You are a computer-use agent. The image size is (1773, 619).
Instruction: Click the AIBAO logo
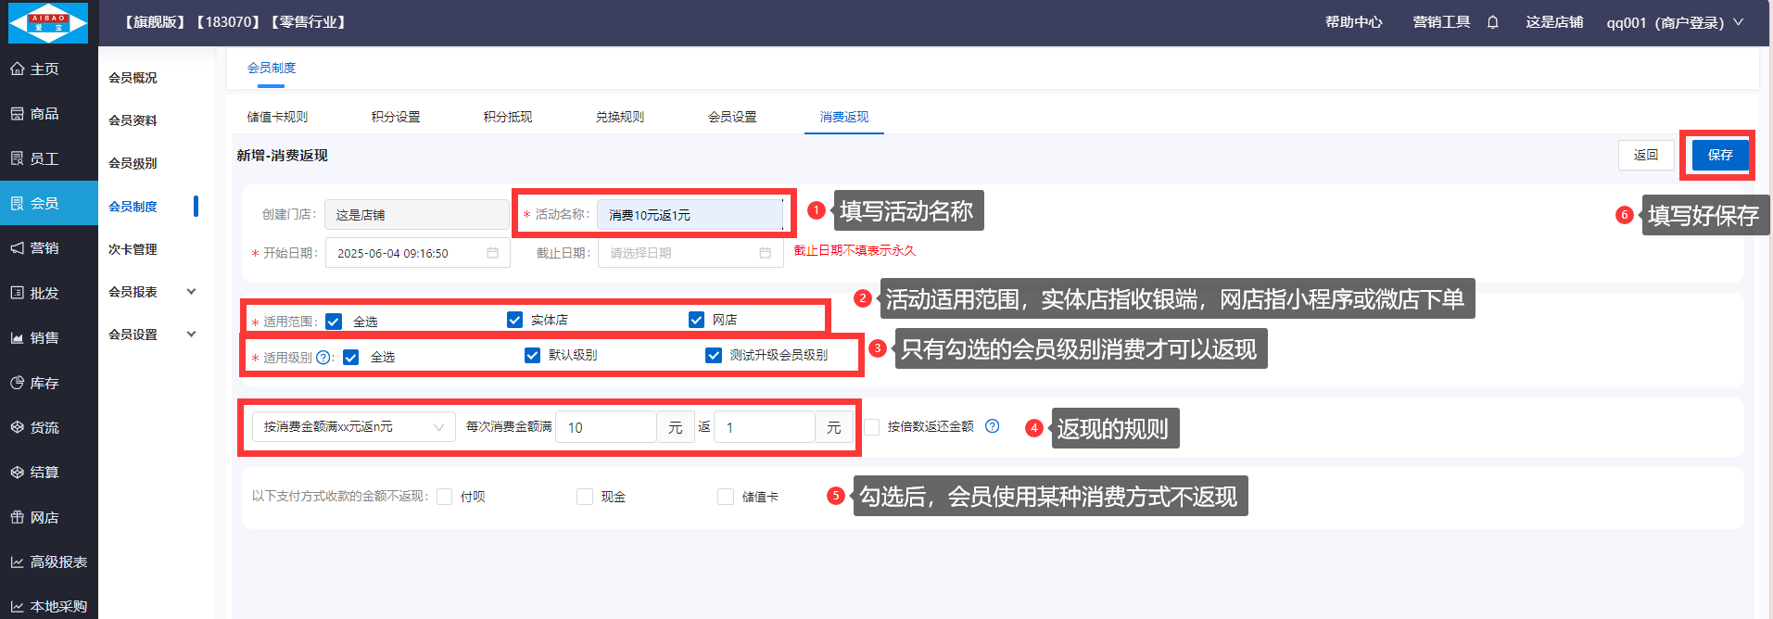click(48, 23)
